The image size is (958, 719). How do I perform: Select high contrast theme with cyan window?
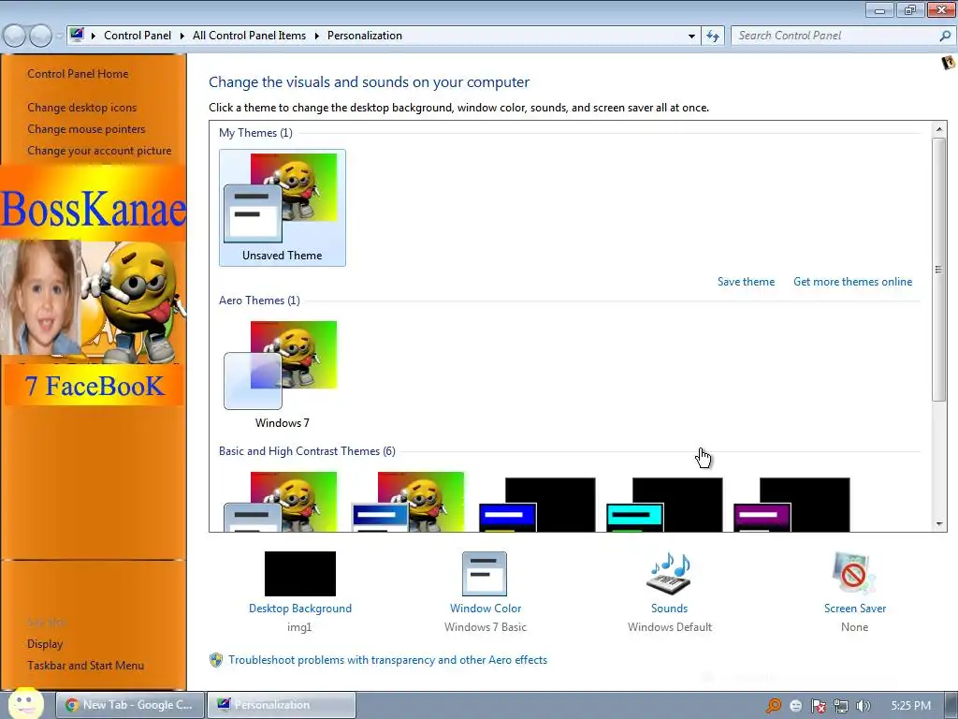[665, 505]
